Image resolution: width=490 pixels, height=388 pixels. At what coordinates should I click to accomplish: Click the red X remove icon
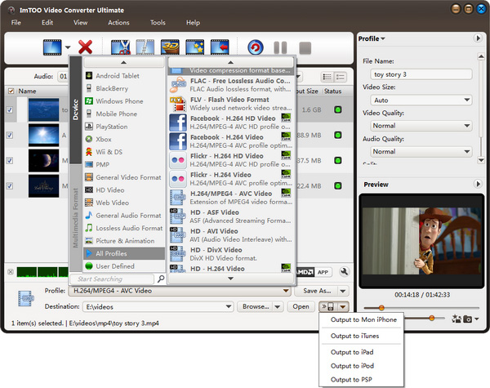pyautogui.click(x=85, y=47)
